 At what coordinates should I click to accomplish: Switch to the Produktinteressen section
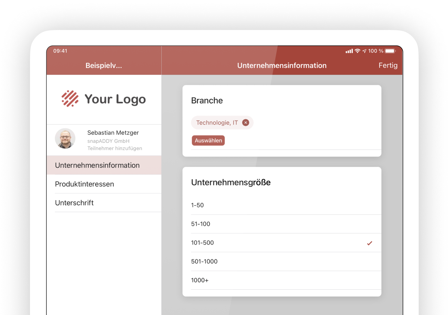tap(84, 184)
